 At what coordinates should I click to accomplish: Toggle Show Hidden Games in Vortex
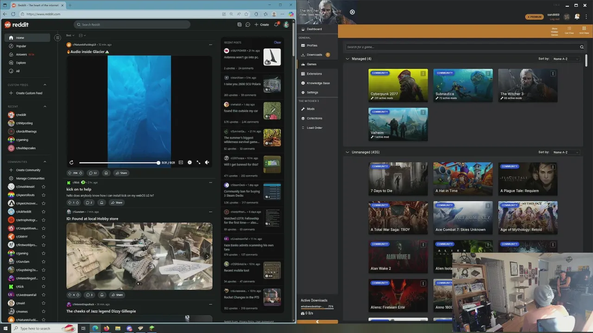click(555, 31)
